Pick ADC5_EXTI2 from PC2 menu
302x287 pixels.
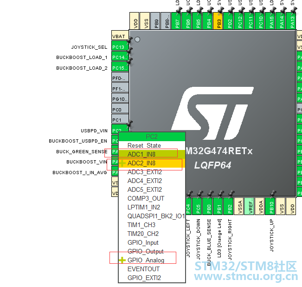(152, 189)
